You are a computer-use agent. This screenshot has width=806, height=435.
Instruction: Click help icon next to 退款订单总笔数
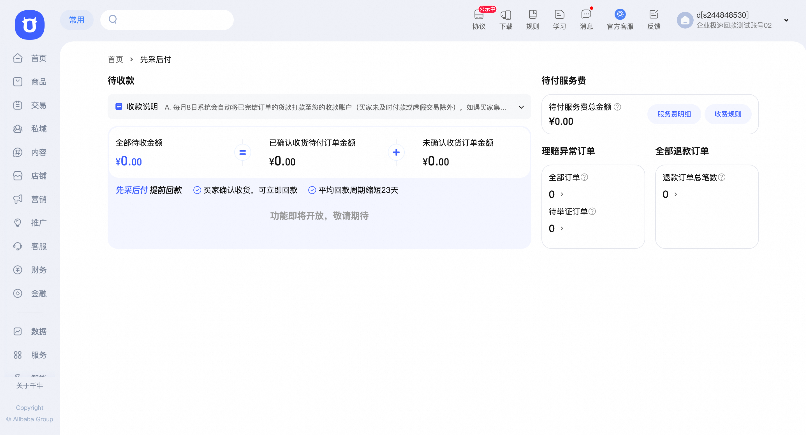pyautogui.click(x=722, y=177)
